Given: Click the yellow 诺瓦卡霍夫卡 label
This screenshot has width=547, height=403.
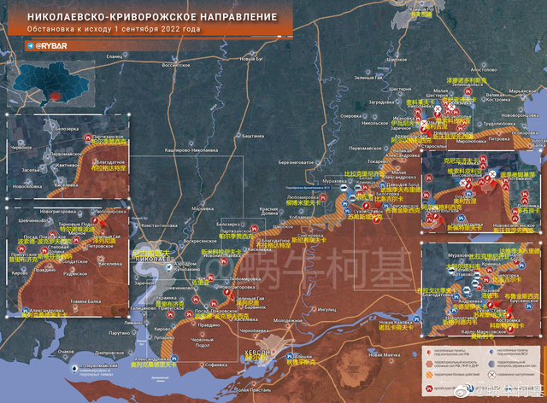Looking at the screenshot, I should pos(396,328).
